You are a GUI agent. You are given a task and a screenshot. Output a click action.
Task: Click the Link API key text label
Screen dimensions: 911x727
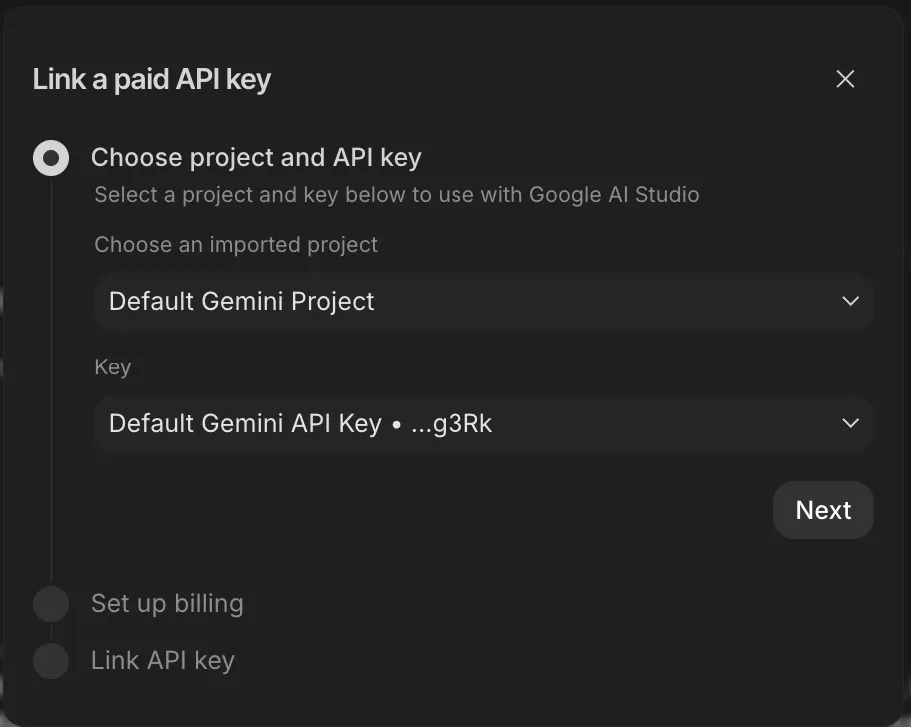(163, 660)
